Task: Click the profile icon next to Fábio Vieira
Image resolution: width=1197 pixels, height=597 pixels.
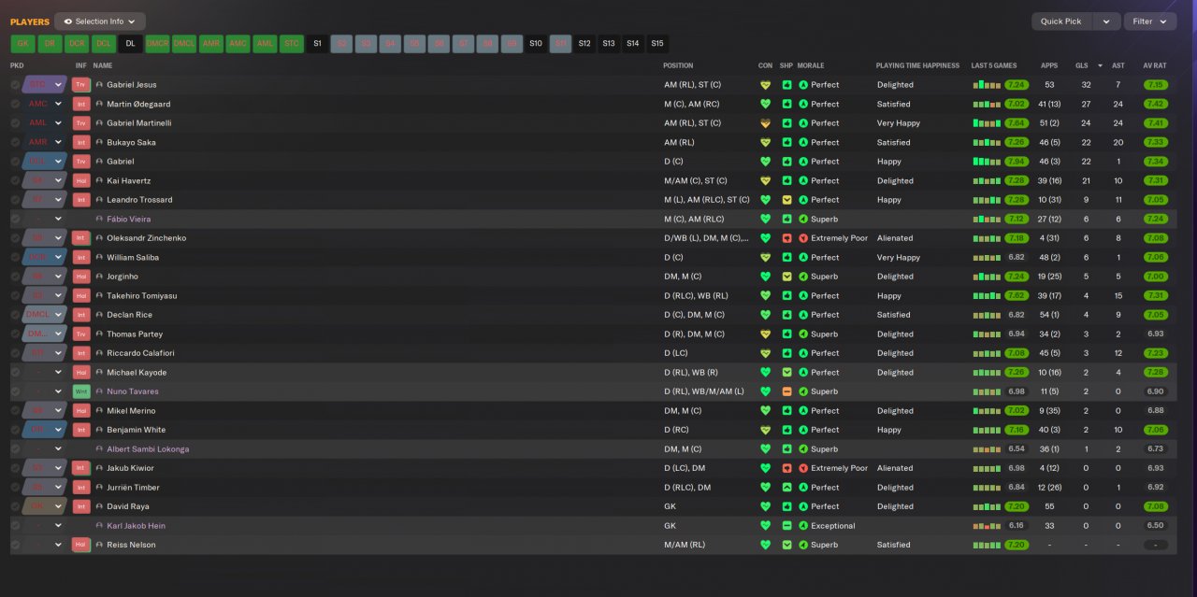Action: pyautogui.click(x=99, y=219)
